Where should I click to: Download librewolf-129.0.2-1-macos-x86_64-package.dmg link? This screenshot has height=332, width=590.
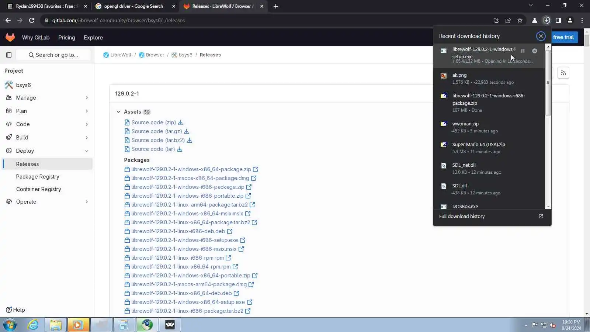[x=190, y=178]
